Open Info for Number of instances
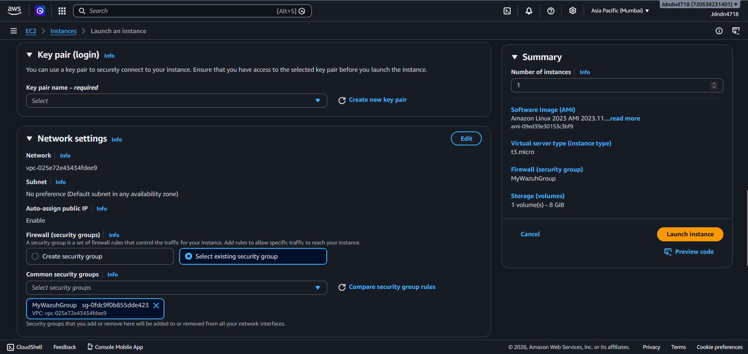 pyautogui.click(x=584, y=72)
